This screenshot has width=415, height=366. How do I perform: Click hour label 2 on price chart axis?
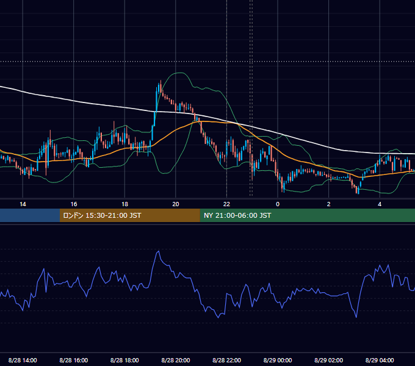click(x=328, y=204)
